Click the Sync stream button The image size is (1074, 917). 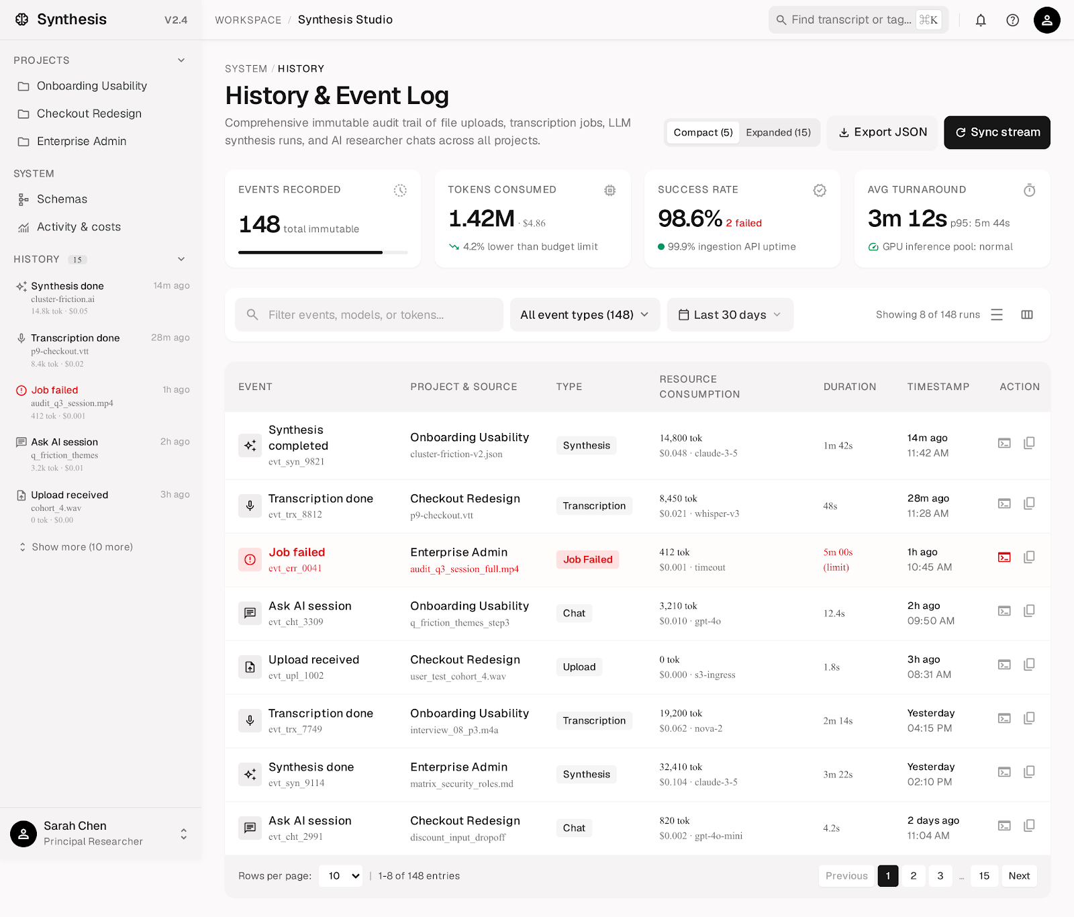coord(997,132)
